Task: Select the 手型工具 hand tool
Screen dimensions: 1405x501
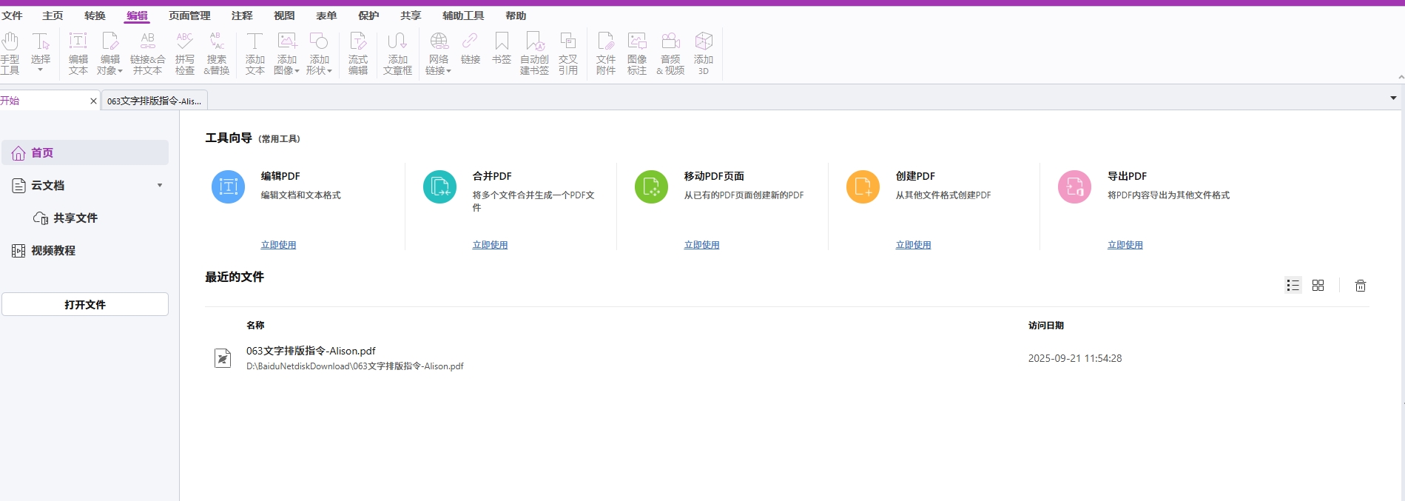Action: 10,53
